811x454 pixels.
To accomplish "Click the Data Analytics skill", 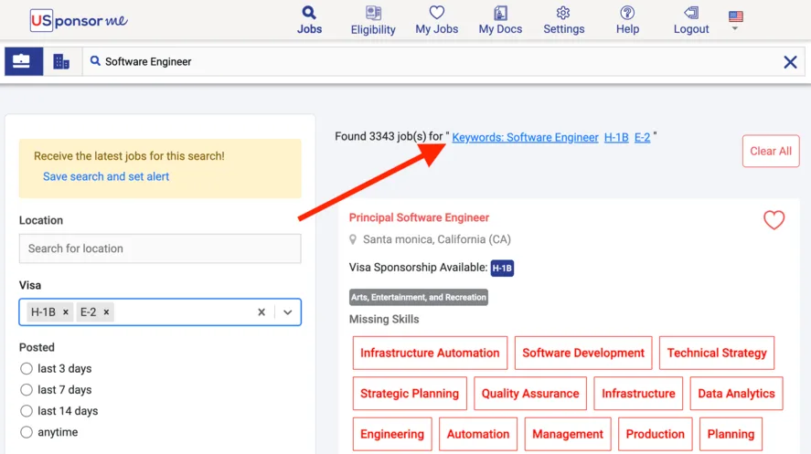I will point(736,394).
